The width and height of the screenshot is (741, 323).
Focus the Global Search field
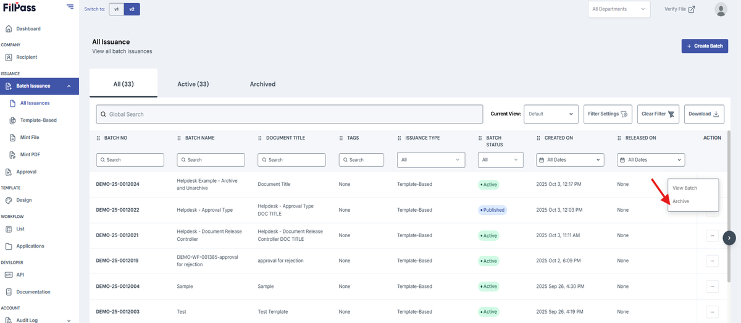click(290, 114)
